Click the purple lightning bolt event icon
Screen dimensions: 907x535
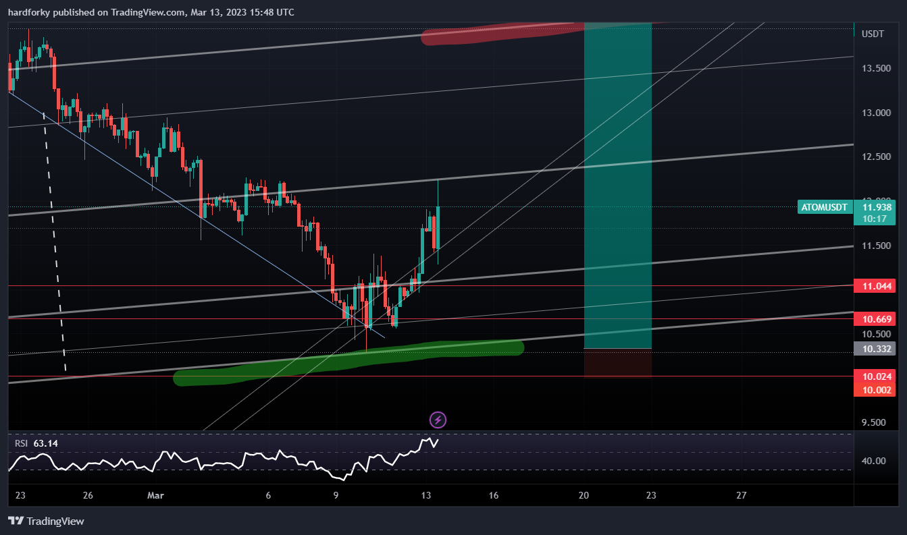[438, 420]
